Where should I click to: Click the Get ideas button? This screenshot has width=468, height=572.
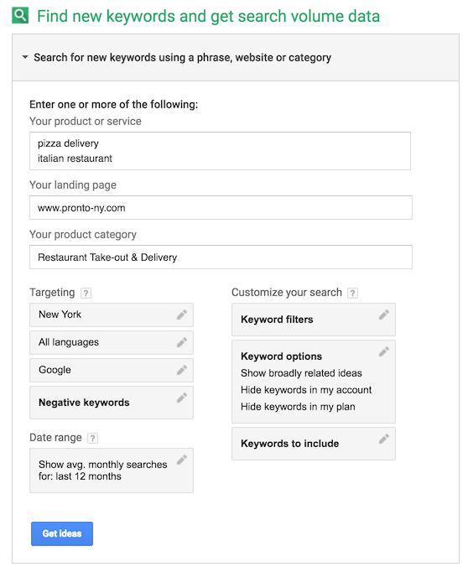pos(62,533)
